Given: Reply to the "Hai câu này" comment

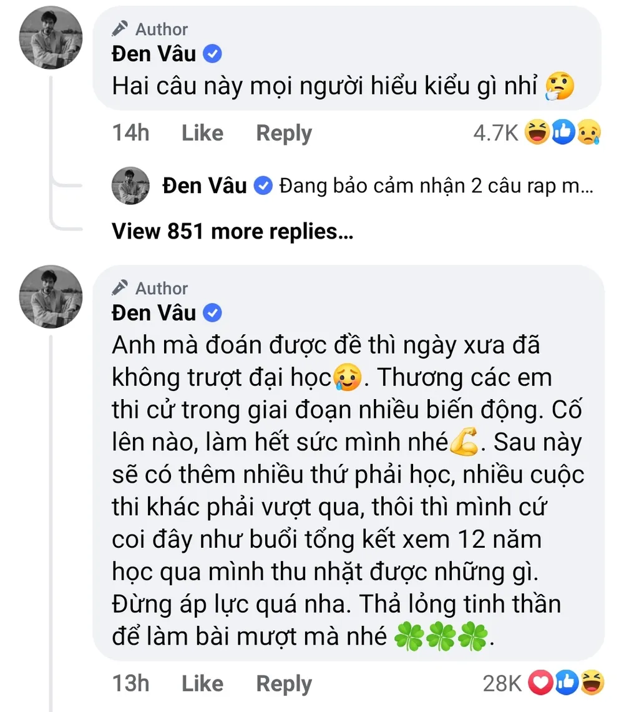Looking at the screenshot, I should pyautogui.click(x=284, y=133).
